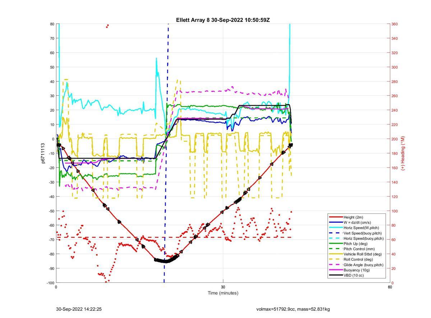The height and width of the screenshot is (318, 431).
Task: Click the red right axis tick label 180
Action: [394, 153]
